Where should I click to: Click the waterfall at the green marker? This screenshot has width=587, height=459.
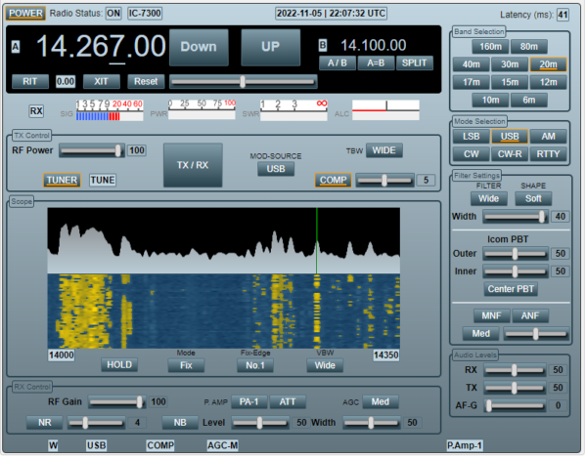(317, 313)
